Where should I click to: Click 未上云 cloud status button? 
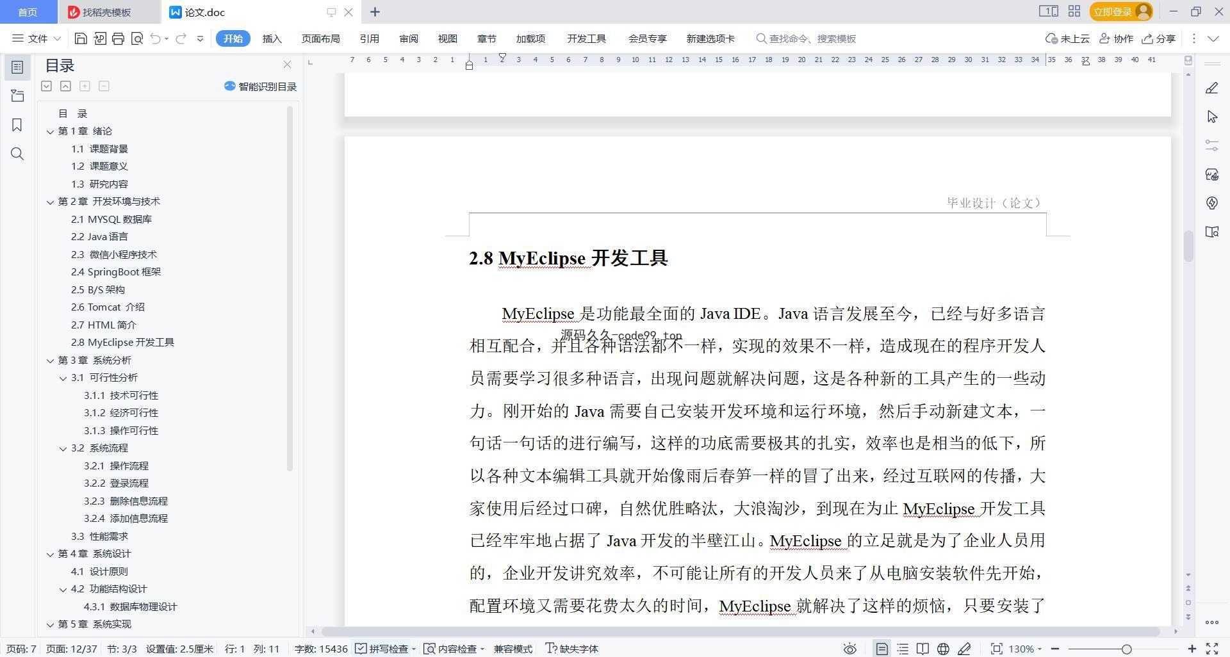point(1067,38)
